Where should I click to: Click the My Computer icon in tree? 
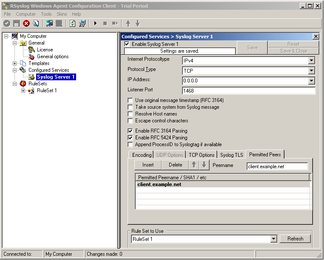tap(14, 36)
